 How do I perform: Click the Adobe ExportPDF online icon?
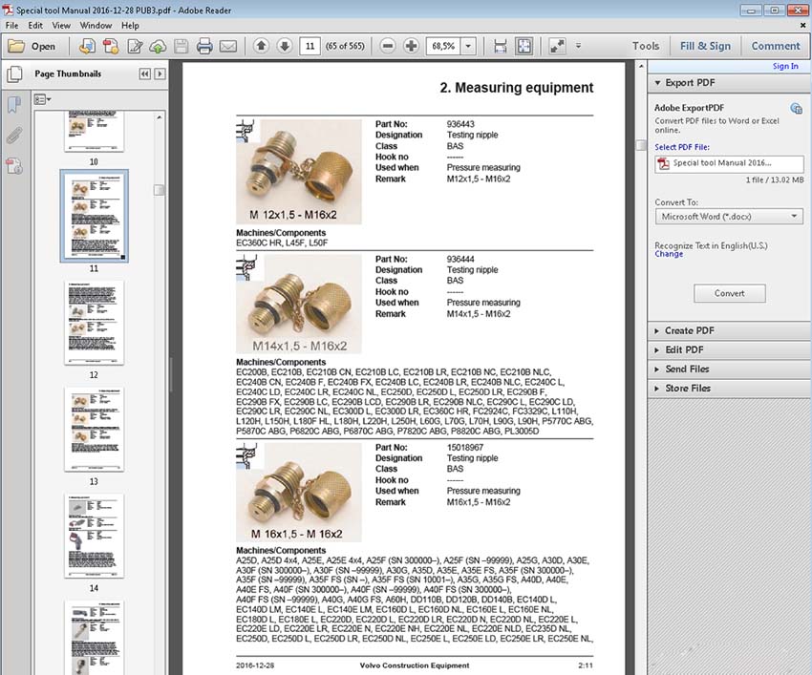click(x=796, y=108)
